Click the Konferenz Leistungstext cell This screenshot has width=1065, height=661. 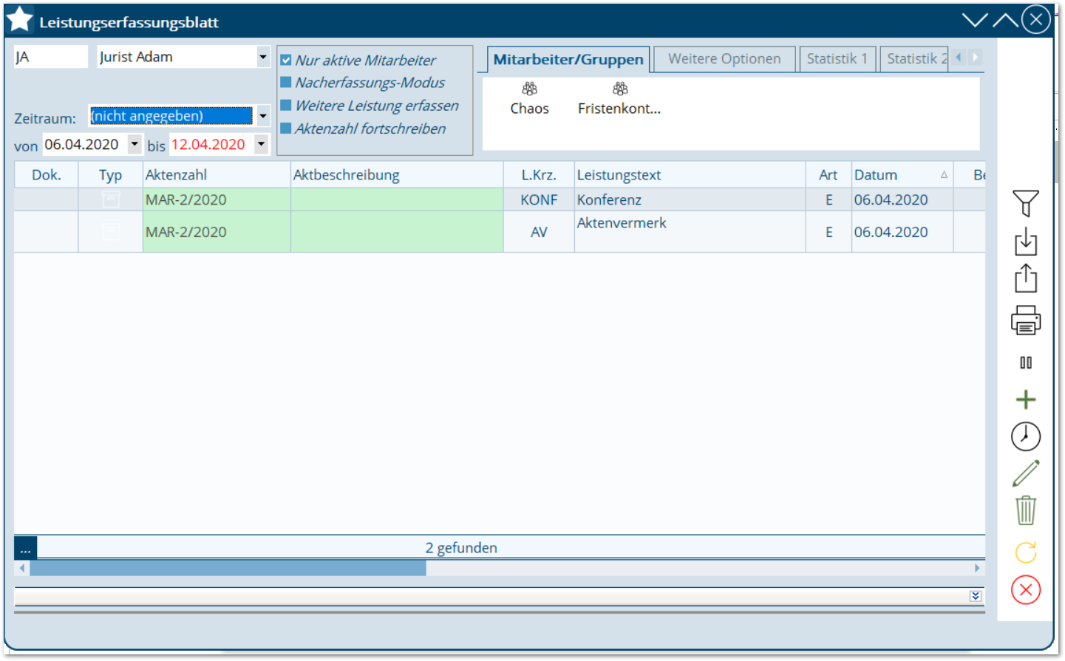pyautogui.click(x=690, y=199)
